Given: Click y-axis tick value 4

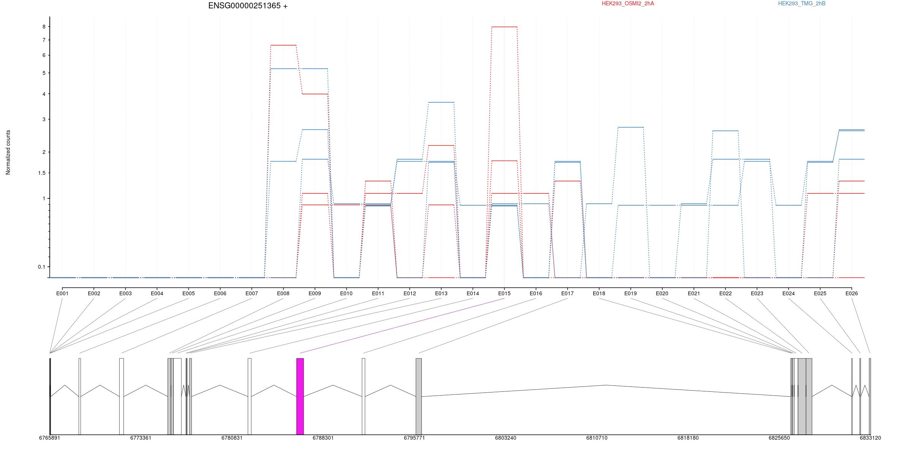Looking at the screenshot, I should [44, 94].
